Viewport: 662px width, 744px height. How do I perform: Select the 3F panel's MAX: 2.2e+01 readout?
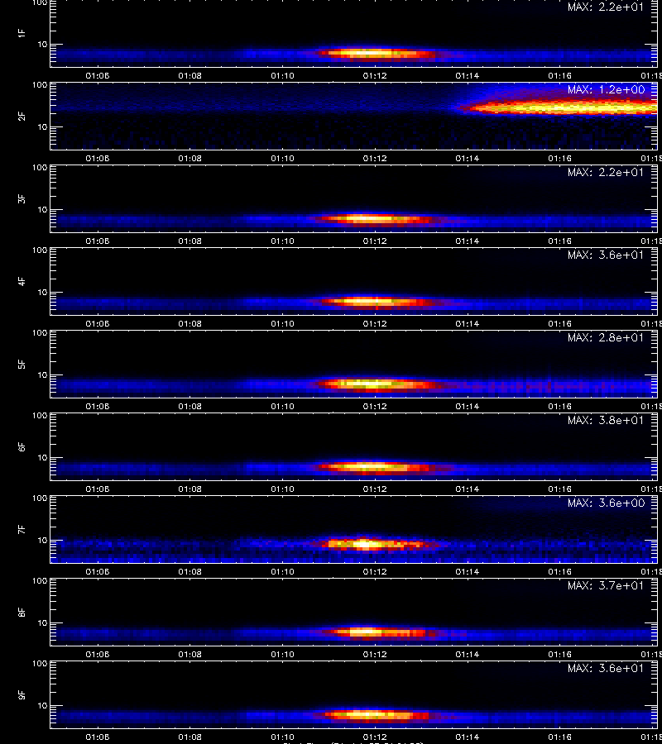click(x=606, y=172)
